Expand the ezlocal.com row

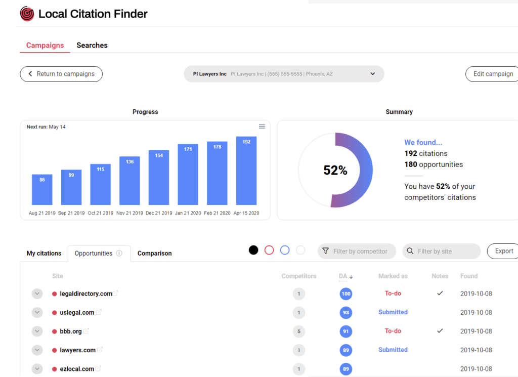coord(37,369)
